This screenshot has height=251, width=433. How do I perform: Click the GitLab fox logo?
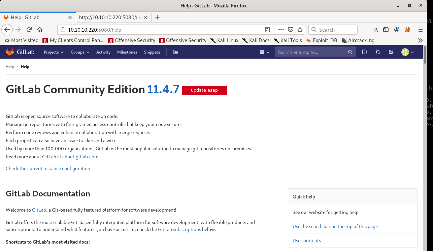pos(10,52)
